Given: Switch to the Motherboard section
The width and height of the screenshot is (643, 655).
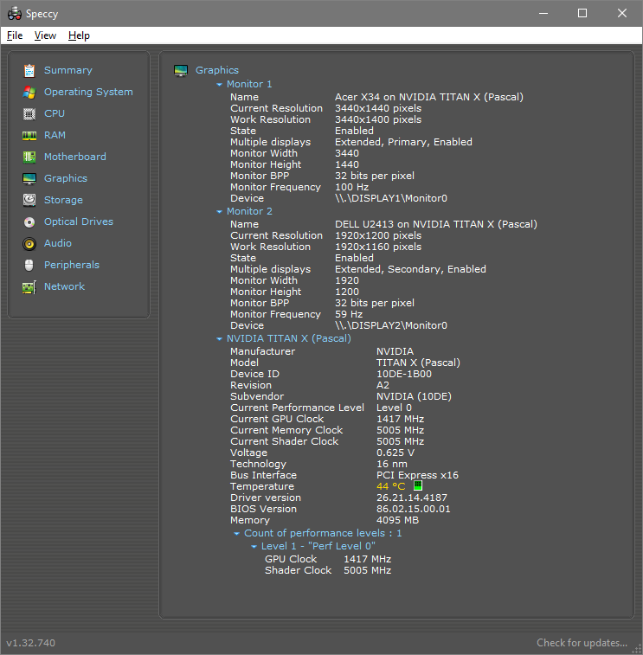Looking at the screenshot, I should [x=75, y=157].
